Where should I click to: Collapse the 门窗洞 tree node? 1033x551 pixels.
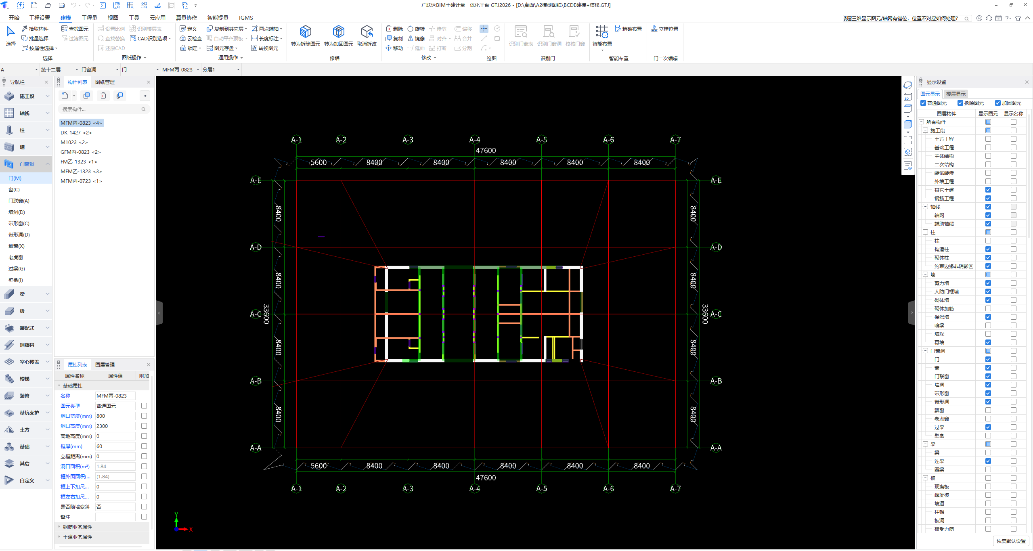pos(925,351)
